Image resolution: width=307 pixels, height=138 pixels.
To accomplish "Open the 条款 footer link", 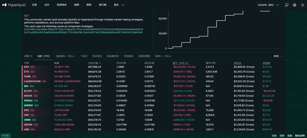I will coord(290,136).
